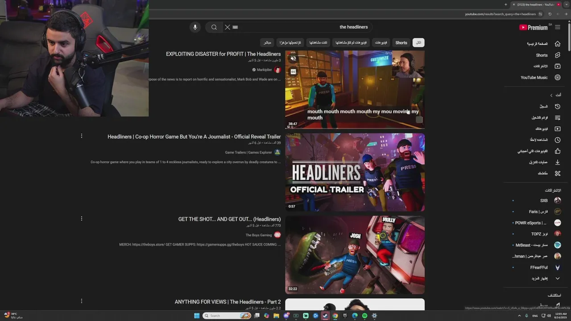Screen dimensions: 571x321
Task: Open the Home icon in sidebar
Action: pyautogui.click(x=558, y=44)
